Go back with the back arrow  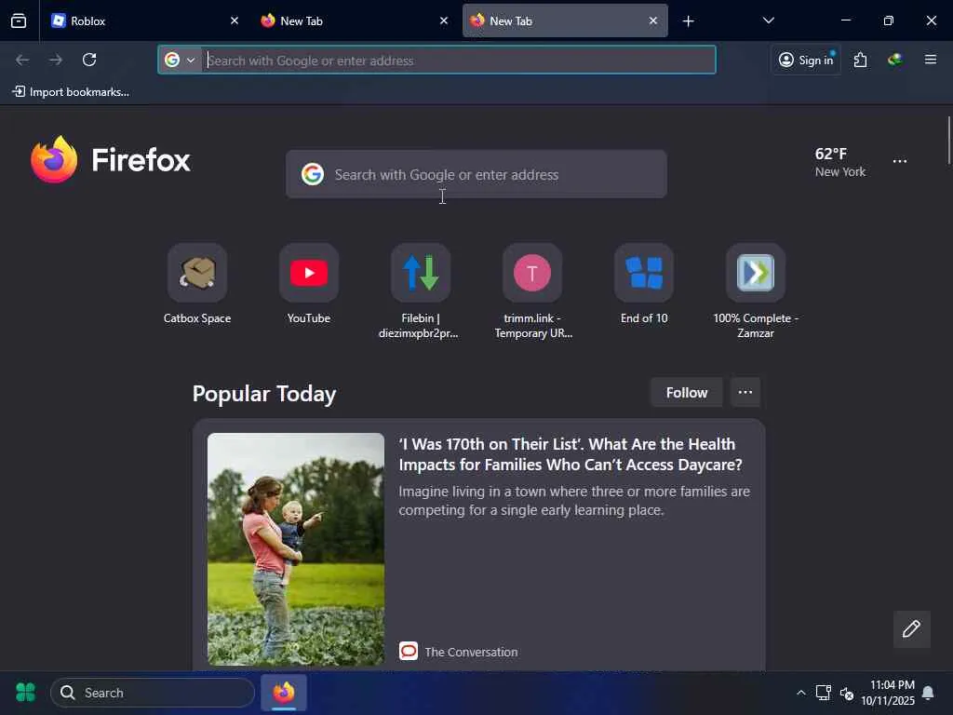(22, 60)
